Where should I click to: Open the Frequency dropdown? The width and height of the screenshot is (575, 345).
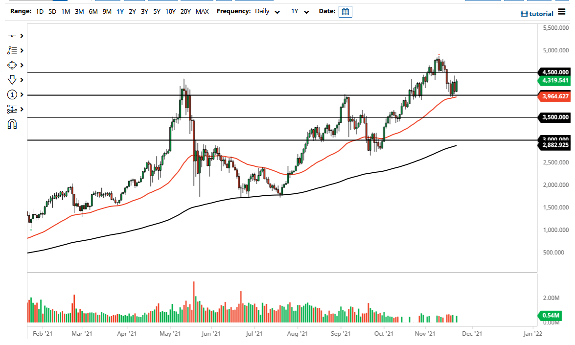click(x=267, y=11)
